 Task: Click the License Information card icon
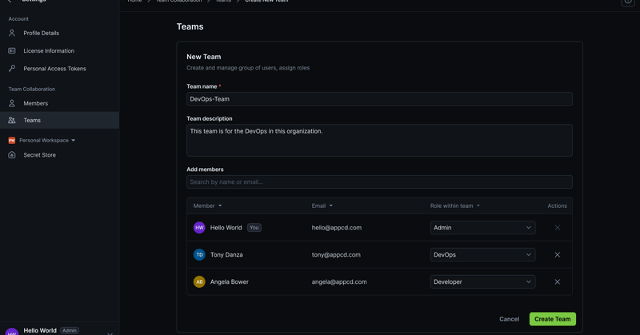point(12,51)
